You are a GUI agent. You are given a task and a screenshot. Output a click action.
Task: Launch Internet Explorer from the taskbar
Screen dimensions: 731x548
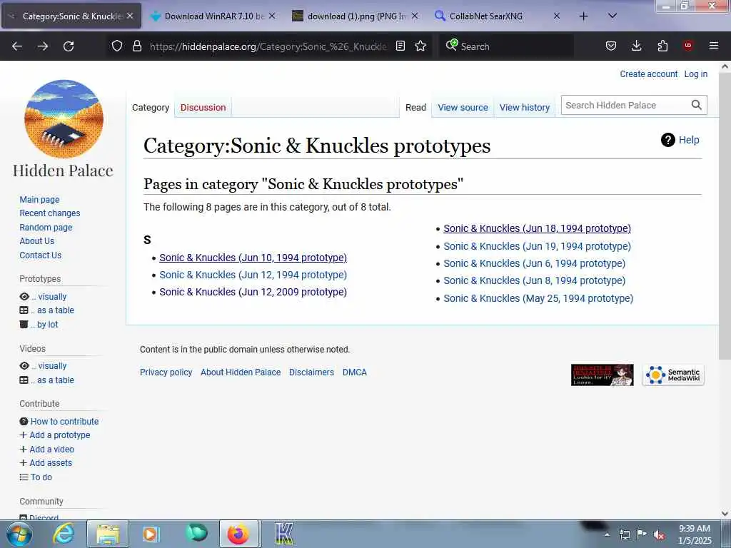pyautogui.click(x=64, y=534)
